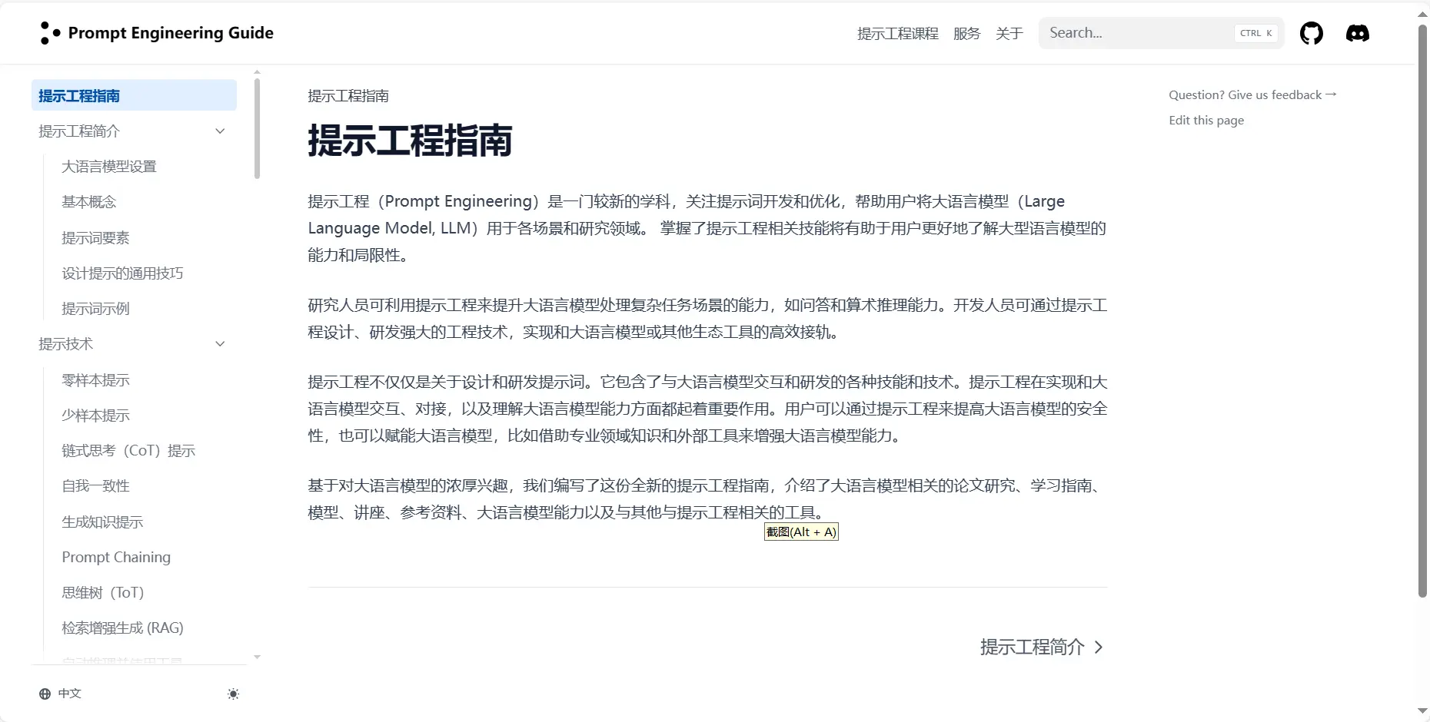Click the arrow icon after Give us feedback

1332,94
